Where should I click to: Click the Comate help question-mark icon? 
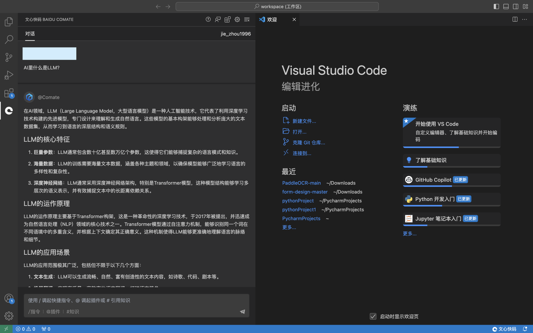(x=208, y=20)
